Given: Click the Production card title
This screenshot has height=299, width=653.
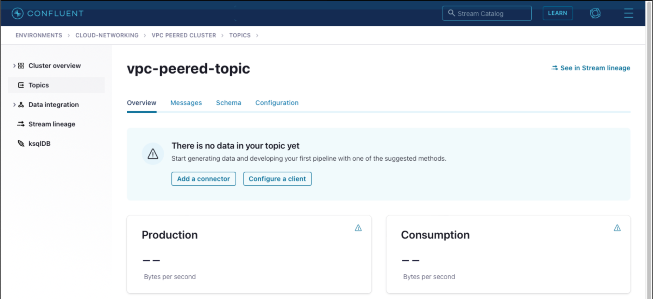Looking at the screenshot, I should click(x=170, y=235).
